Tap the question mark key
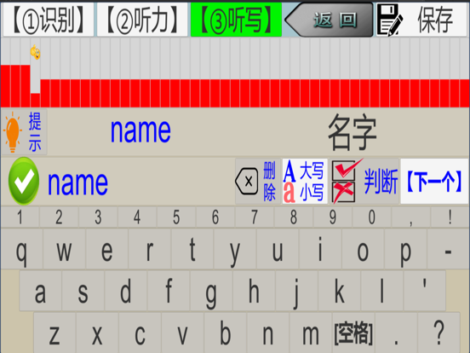Screen dimensions: 470x353 coord(438,333)
